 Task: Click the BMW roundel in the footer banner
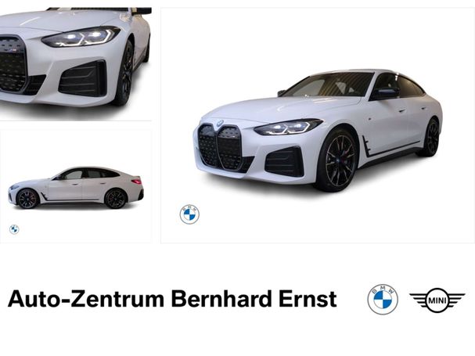click(383, 300)
